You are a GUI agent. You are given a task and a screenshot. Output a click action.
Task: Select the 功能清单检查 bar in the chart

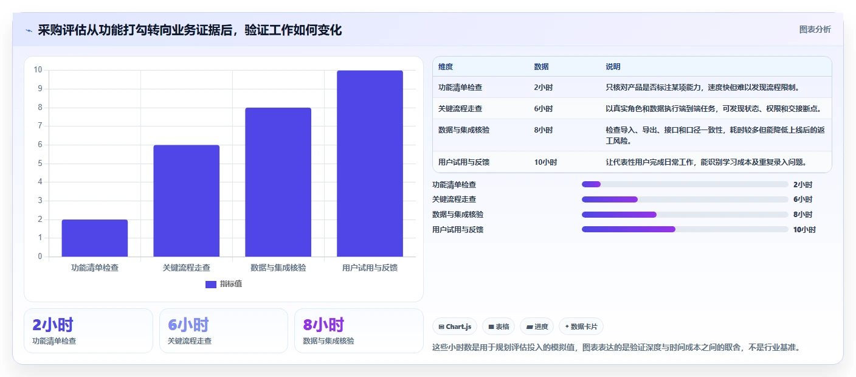pyautogui.click(x=95, y=238)
